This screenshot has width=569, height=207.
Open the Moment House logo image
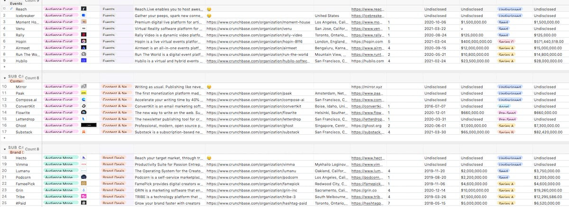pos(83,22)
